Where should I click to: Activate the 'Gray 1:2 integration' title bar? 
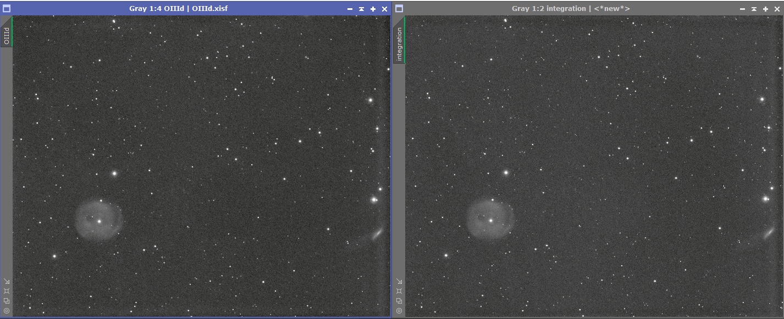click(x=571, y=8)
